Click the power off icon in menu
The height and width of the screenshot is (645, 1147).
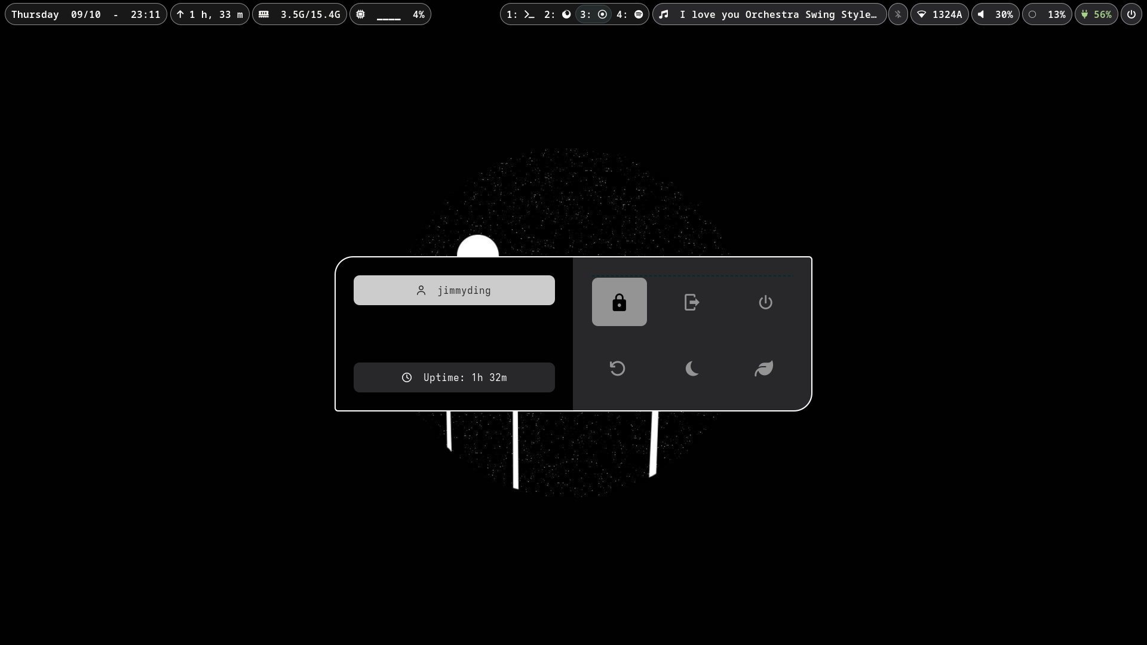(765, 302)
